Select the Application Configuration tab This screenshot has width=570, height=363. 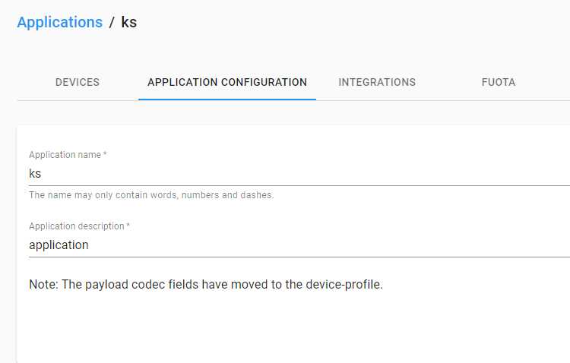coord(227,82)
